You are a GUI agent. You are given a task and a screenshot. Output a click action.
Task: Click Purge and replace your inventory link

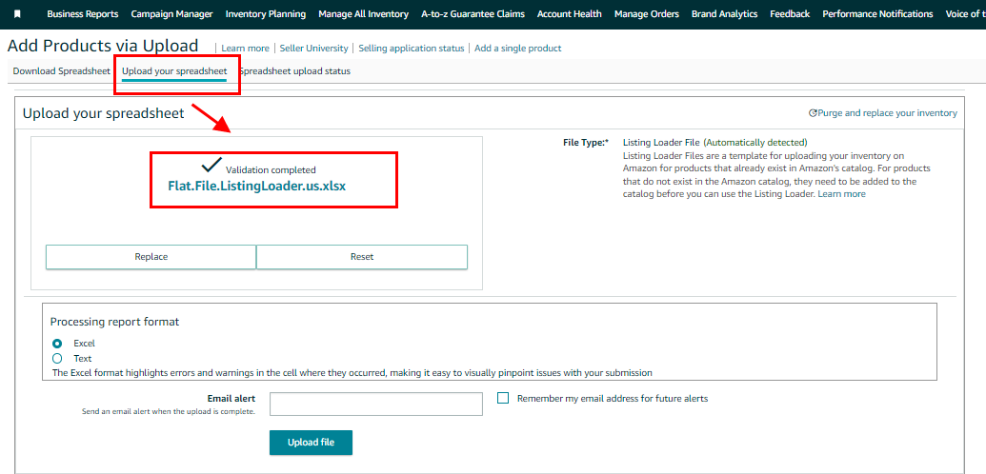click(x=887, y=113)
